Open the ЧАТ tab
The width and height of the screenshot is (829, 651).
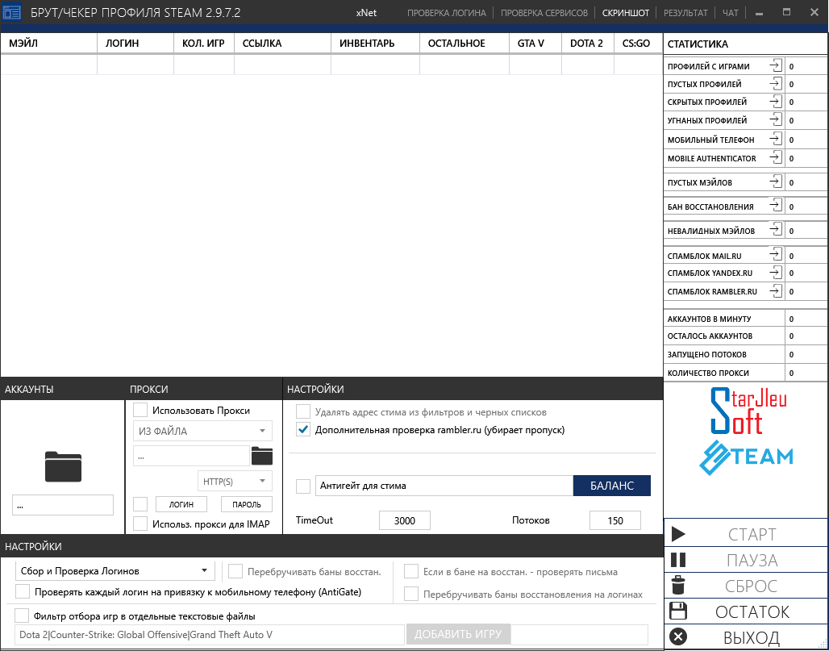click(x=730, y=13)
